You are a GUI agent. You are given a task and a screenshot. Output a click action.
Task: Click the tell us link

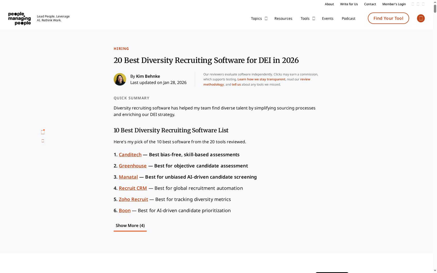[x=236, y=84]
